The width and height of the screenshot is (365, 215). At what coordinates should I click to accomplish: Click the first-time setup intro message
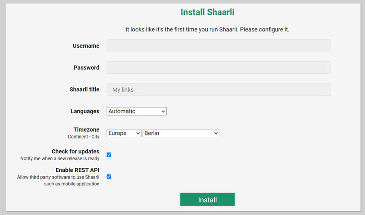[x=207, y=29]
